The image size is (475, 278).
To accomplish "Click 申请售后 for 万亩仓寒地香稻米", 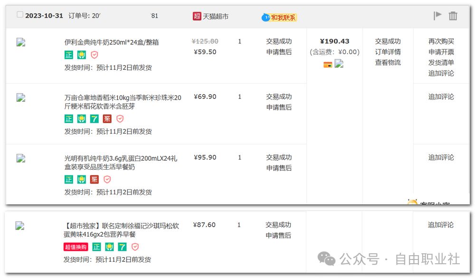I will pyautogui.click(x=279, y=107).
